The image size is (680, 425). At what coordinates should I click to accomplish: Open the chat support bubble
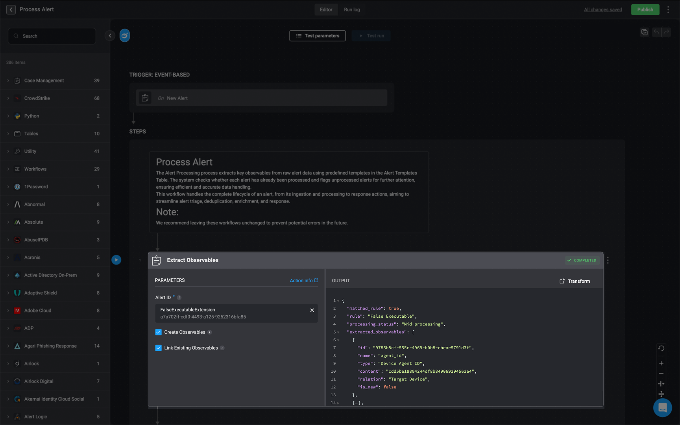click(x=663, y=408)
